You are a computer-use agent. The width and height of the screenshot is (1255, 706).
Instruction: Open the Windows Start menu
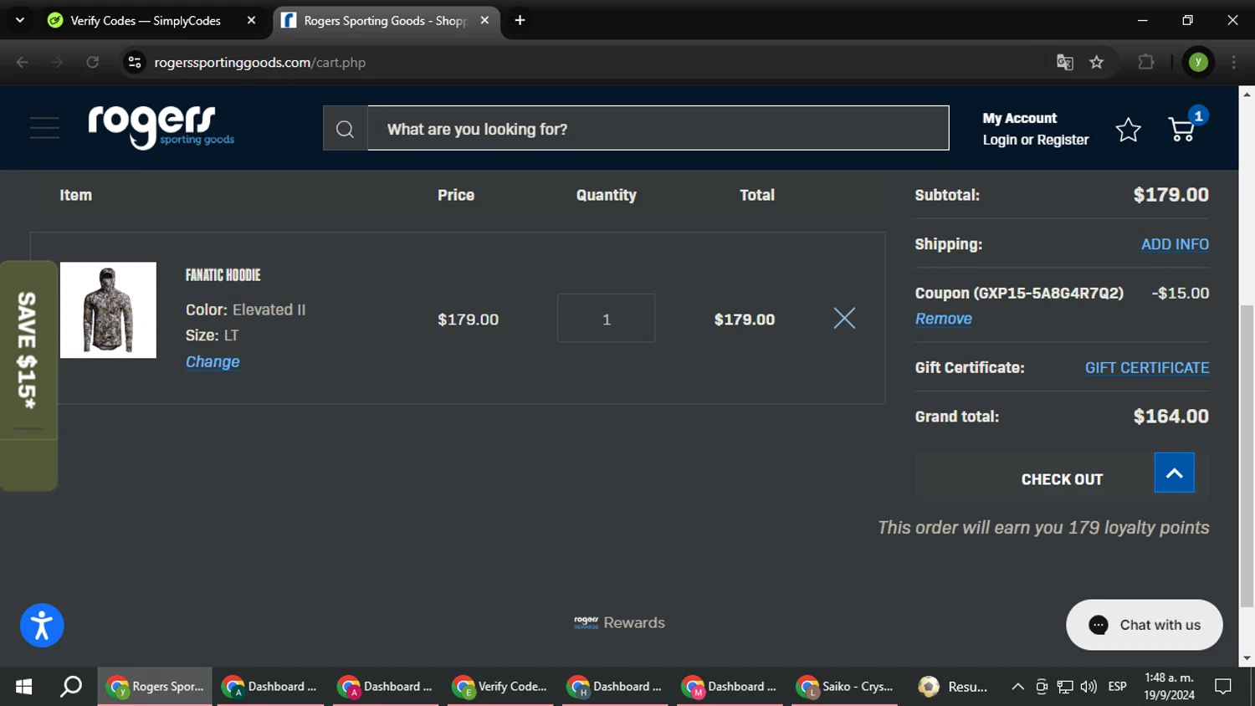pyautogui.click(x=23, y=687)
